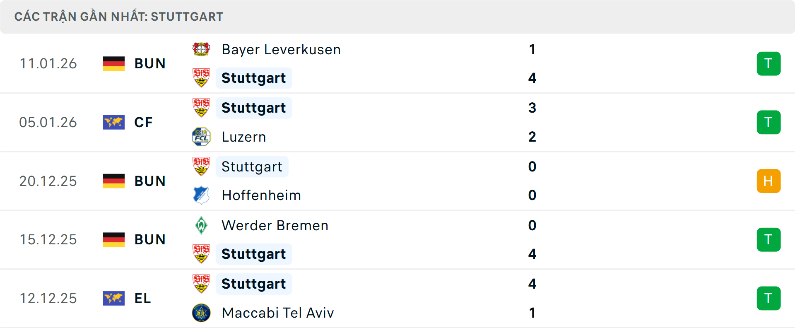Click the green T badge for the Luzern match
795x328 pixels.
coord(768,122)
